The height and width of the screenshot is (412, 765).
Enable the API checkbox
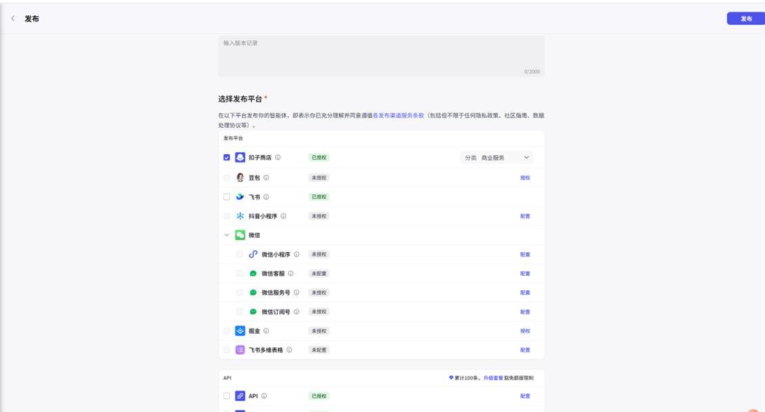(227, 396)
